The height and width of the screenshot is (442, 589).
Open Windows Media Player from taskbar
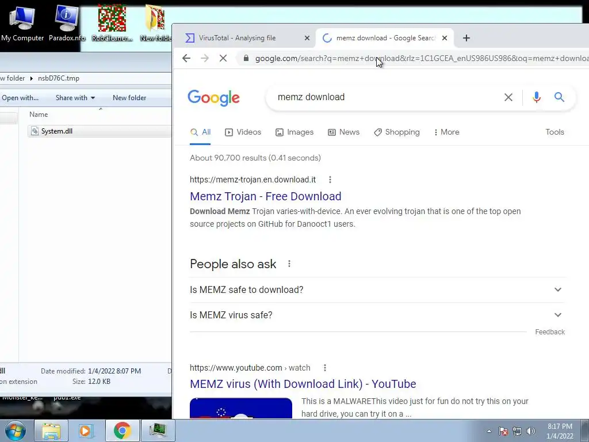[x=86, y=430]
